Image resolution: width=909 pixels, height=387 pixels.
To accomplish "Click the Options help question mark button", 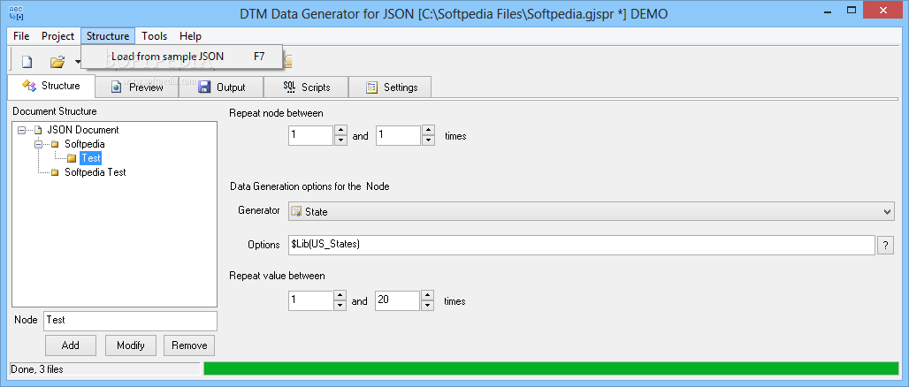I will (885, 245).
